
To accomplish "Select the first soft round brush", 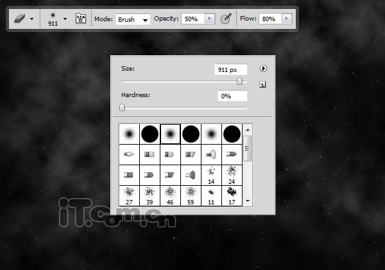I will click(x=129, y=134).
